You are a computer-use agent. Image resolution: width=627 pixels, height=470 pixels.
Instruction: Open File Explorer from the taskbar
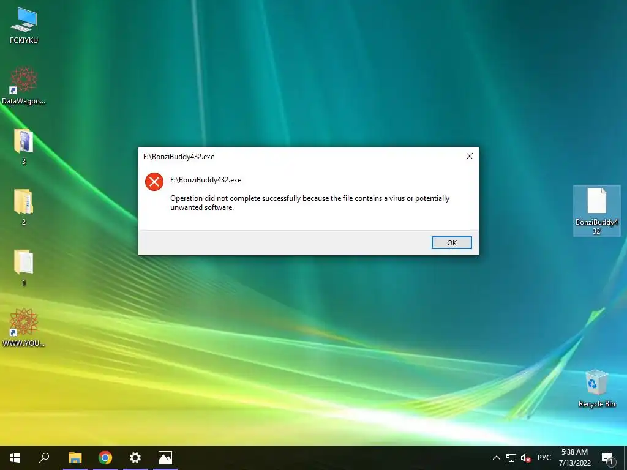click(x=75, y=458)
